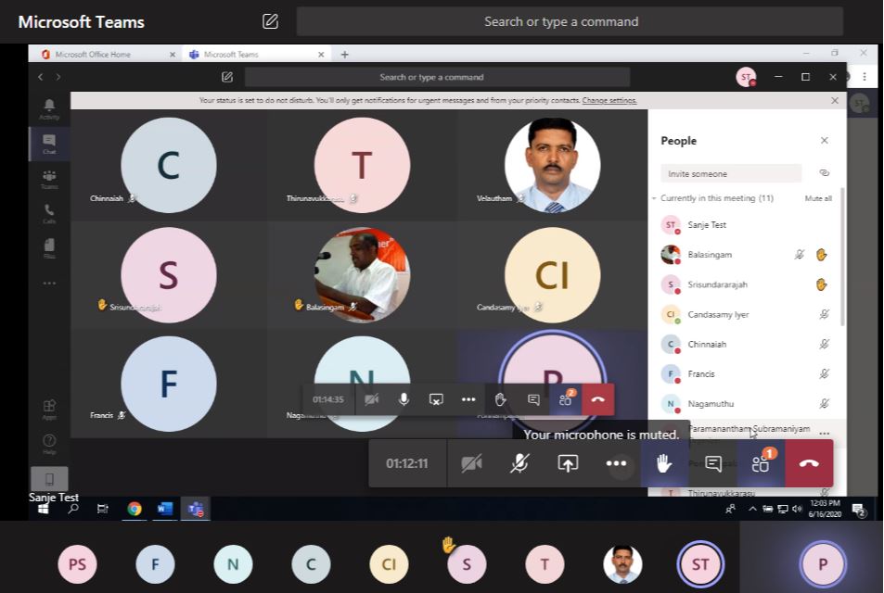Open Files in the shared Teams sidebar

tap(49, 248)
